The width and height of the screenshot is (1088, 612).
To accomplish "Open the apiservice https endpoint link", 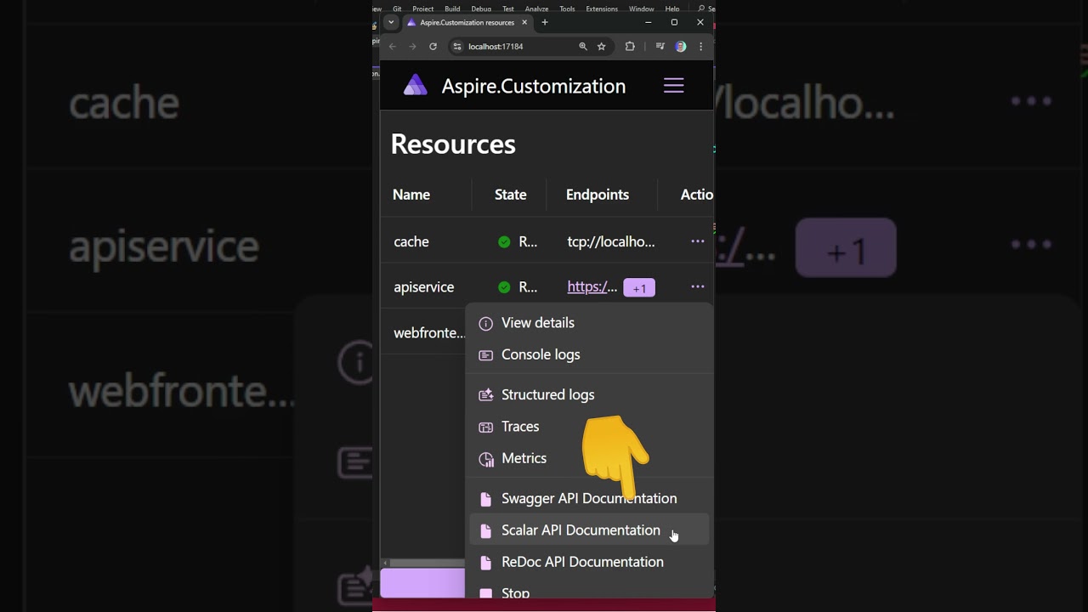I will click(592, 287).
